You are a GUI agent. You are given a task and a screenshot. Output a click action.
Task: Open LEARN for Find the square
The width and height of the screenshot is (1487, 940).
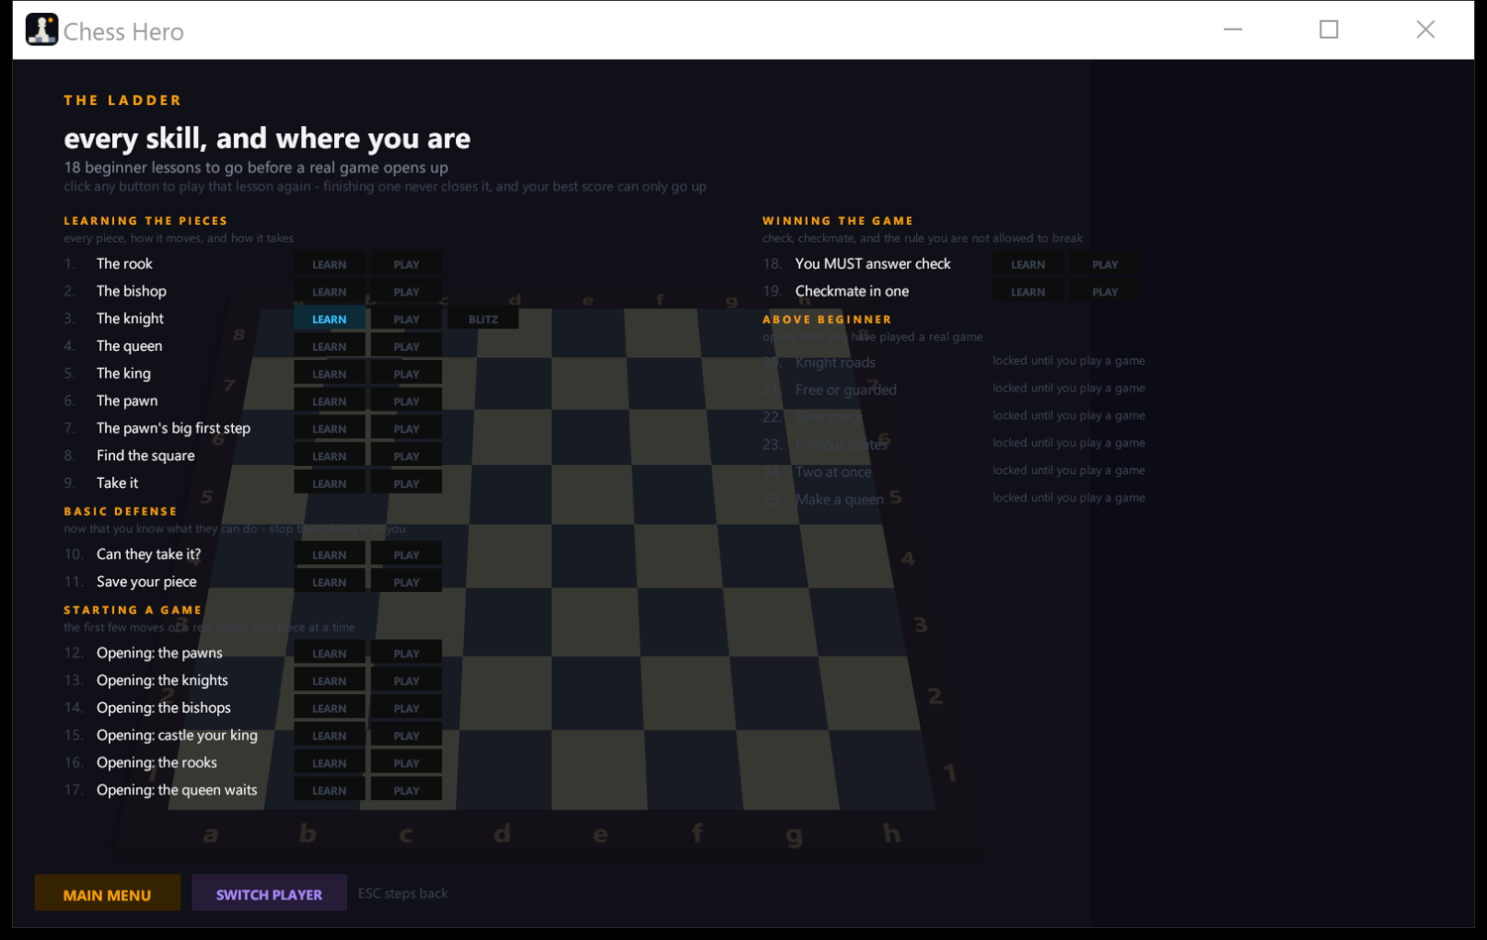(329, 456)
